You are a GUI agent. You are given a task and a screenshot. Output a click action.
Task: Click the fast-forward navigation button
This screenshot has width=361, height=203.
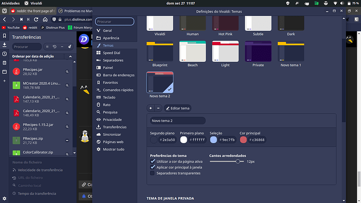28,19
